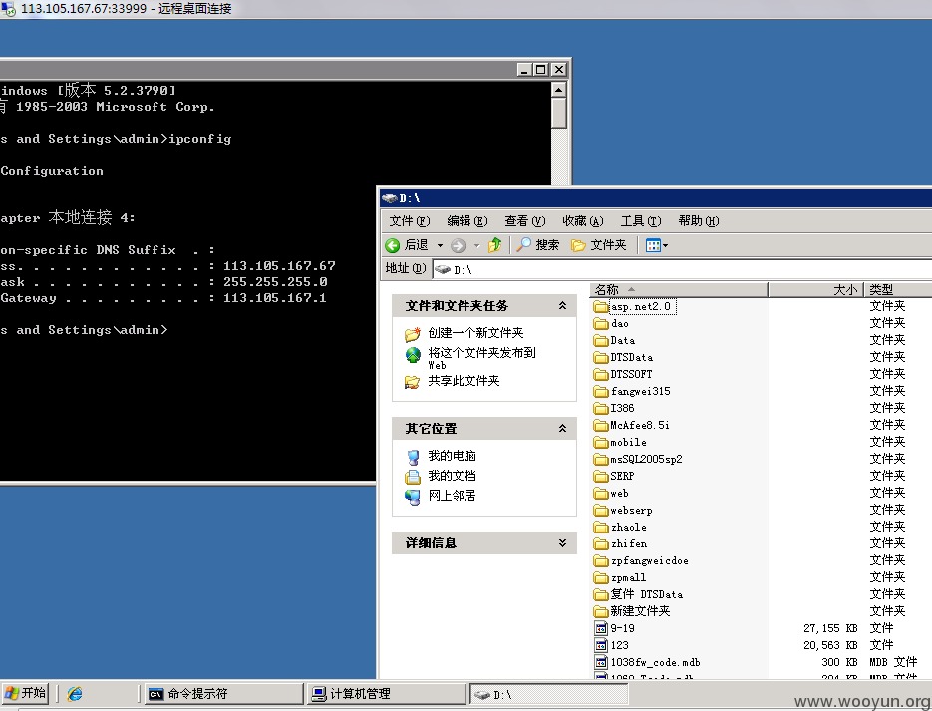
Task: Select the web folder icon
Action: pyautogui.click(x=601, y=493)
